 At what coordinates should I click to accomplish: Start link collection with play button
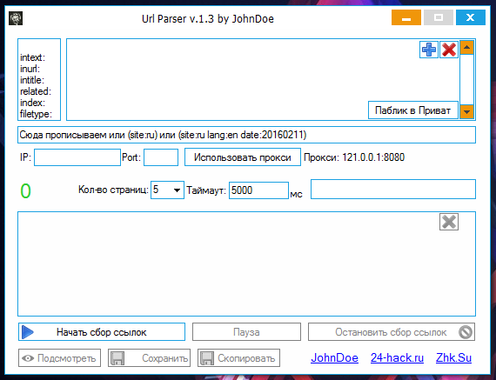[102, 332]
